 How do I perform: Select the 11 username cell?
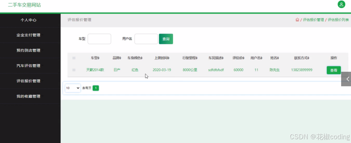coord(256,70)
